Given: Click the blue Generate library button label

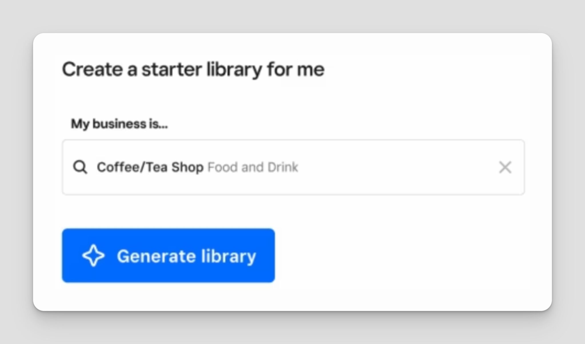Looking at the screenshot, I should 186,256.
